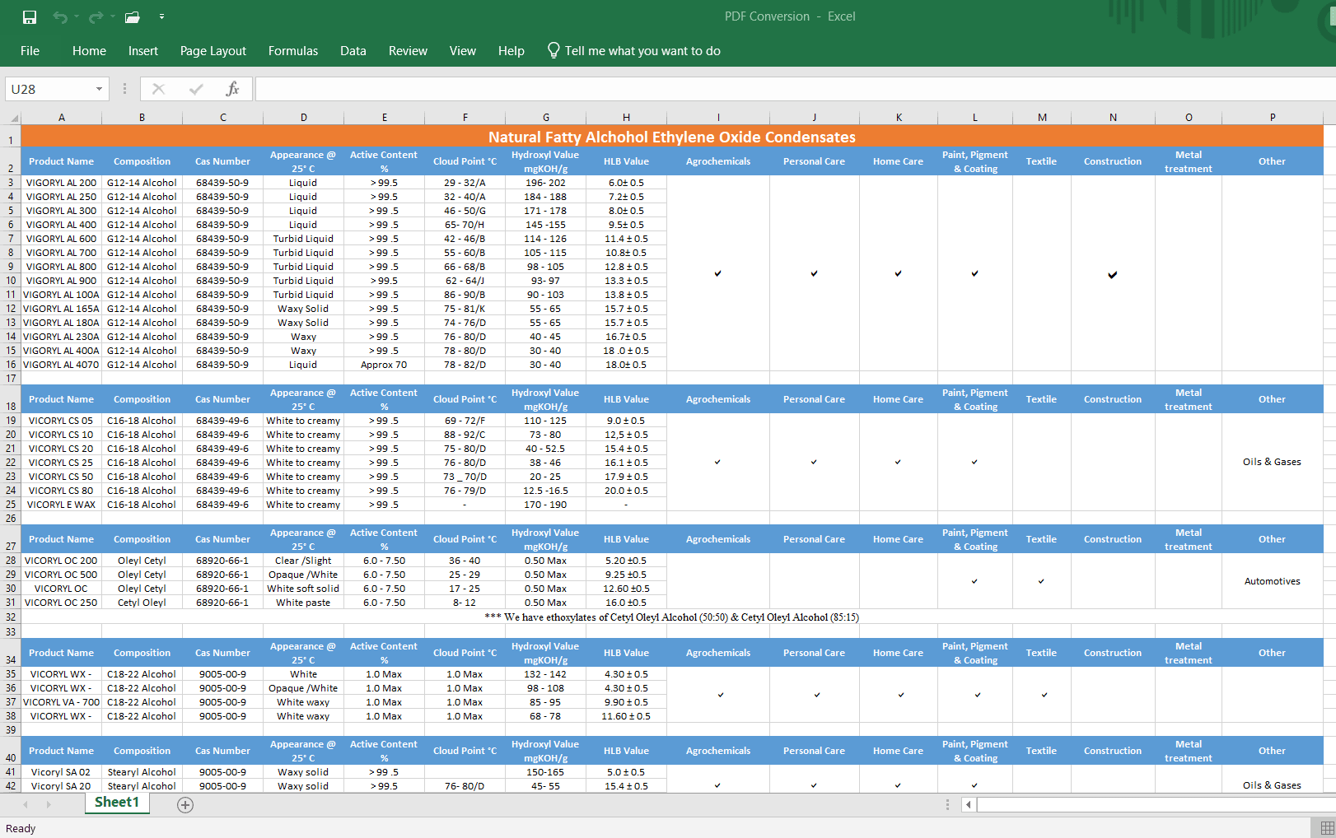1336x838 pixels.
Task: Click the 'VICORYL E WAX' cell
Action: point(61,505)
